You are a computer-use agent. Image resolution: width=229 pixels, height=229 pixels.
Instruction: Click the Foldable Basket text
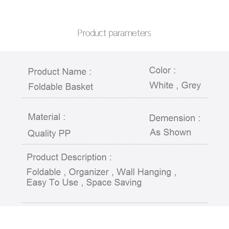click(61, 87)
